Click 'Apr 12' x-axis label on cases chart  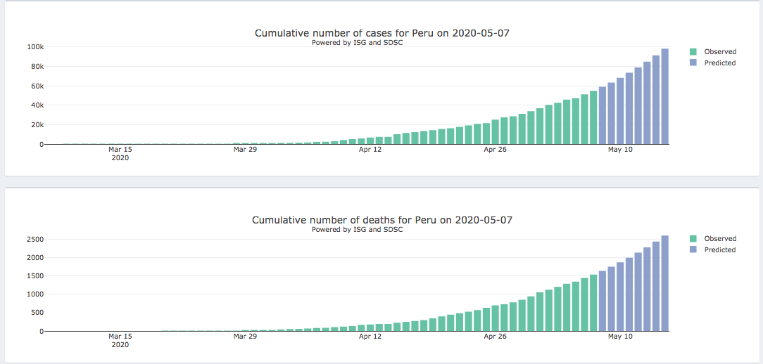click(370, 150)
